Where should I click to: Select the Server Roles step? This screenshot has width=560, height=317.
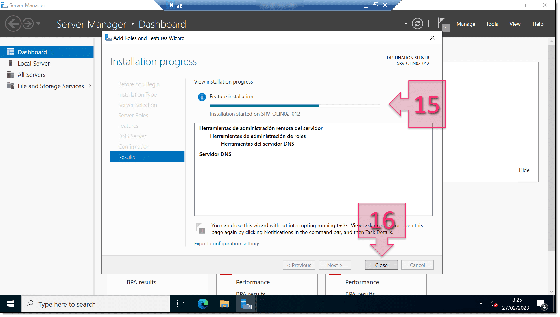pos(134,115)
